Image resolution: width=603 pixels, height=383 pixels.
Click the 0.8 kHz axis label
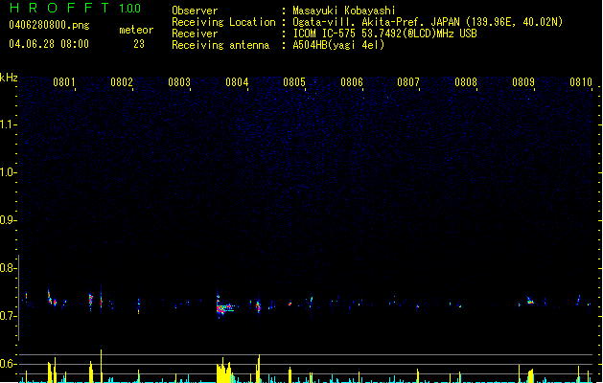click(9, 268)
